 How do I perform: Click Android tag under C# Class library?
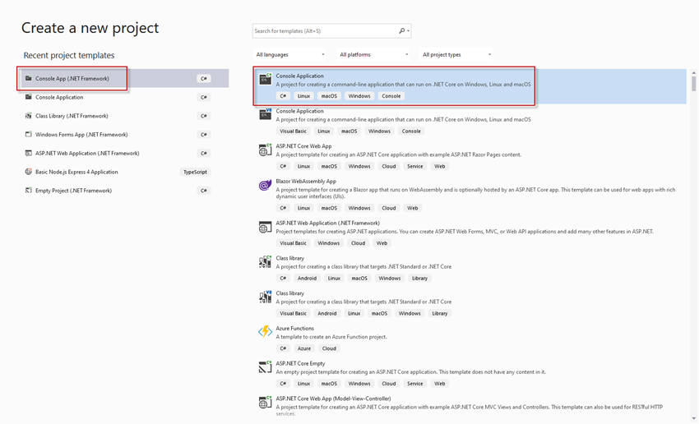(308, 278)
